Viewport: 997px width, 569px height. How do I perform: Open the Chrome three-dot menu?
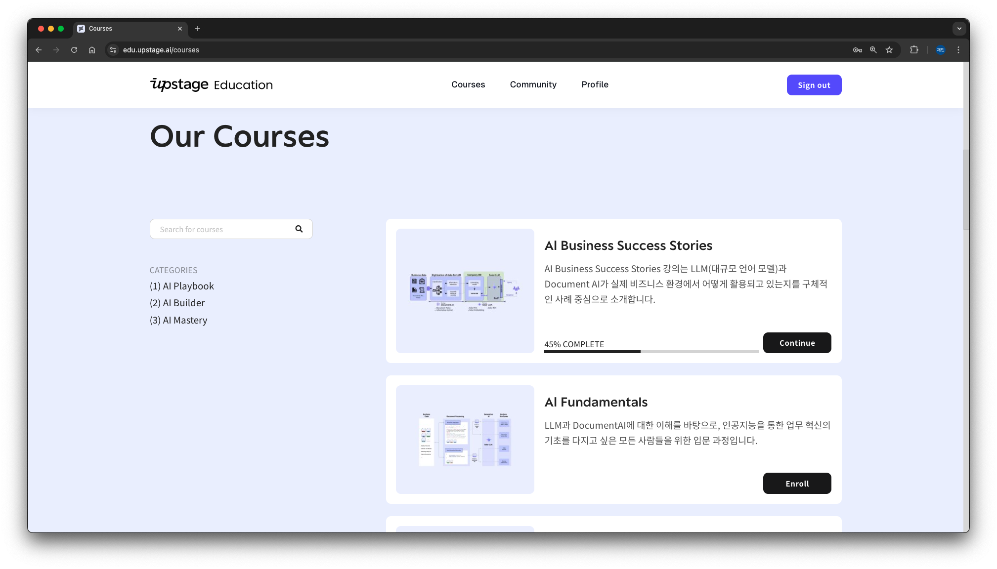958,50
